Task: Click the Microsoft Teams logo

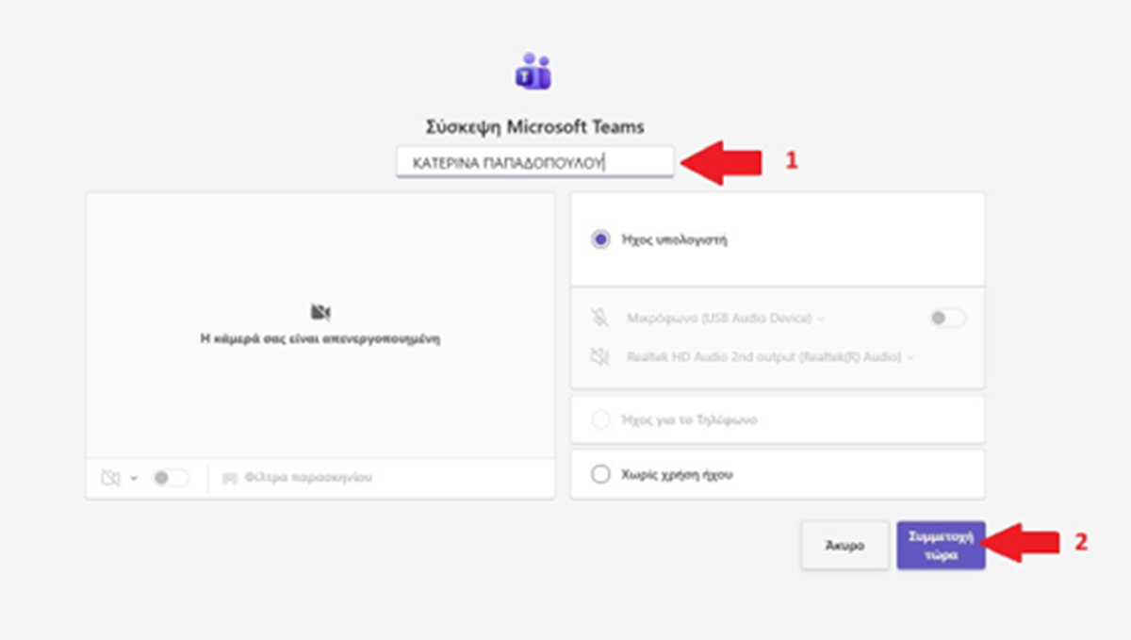Action: (x=533, y=72)
